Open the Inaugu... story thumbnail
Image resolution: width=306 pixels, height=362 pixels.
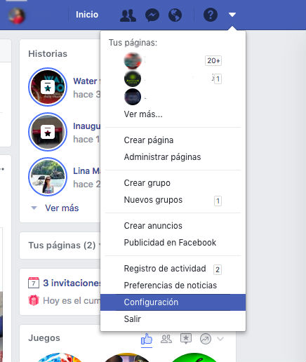coord(48,132)
